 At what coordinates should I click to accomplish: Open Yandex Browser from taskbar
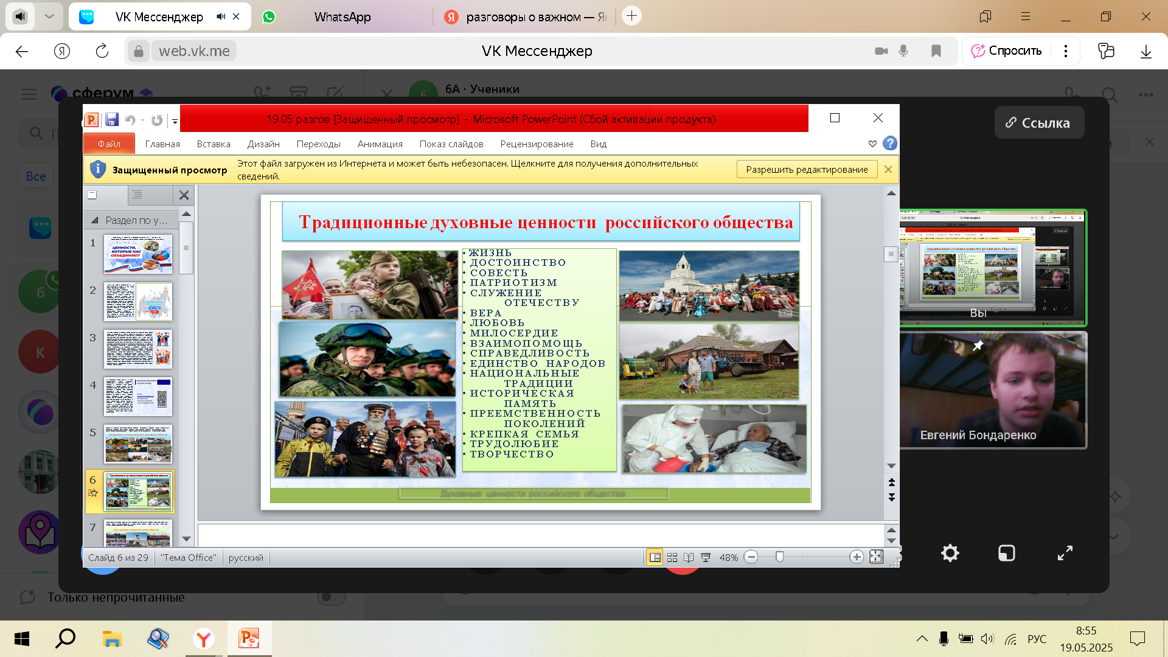(x=204, y=639)
